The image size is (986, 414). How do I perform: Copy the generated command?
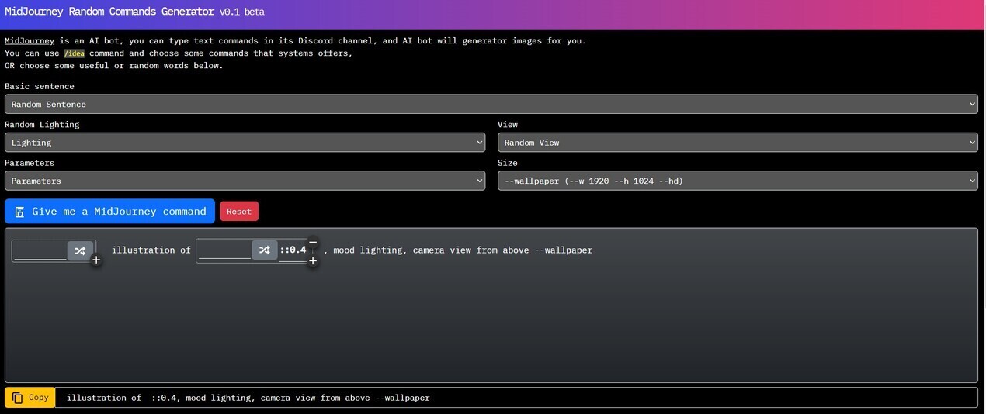[x=30, y=398]
